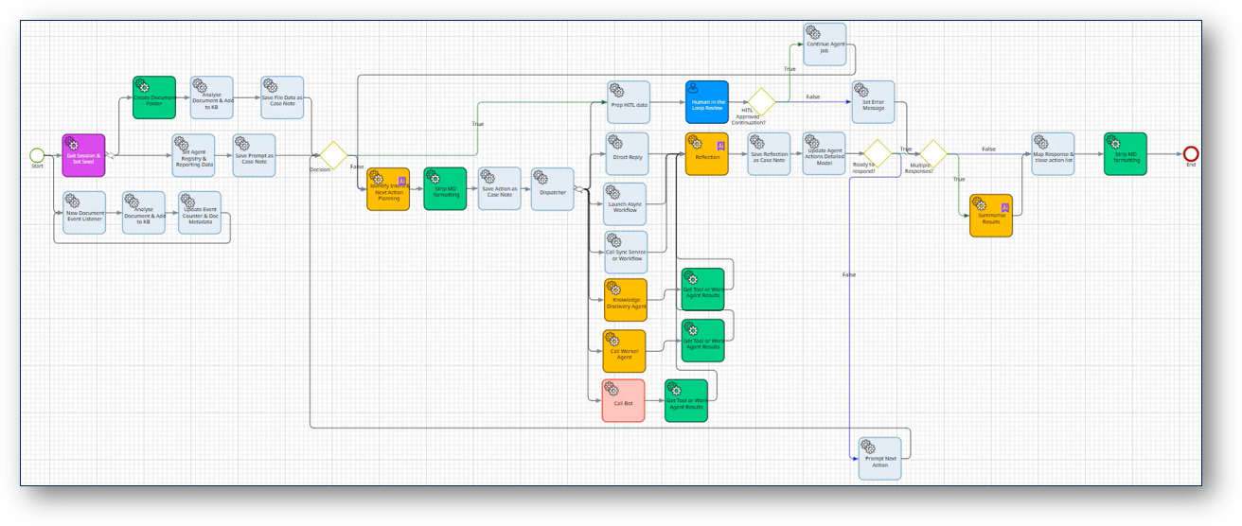Click the AI badge on Summarise Results node
This screenshot has height=526, width=1242.
[x=1004, y=206]
